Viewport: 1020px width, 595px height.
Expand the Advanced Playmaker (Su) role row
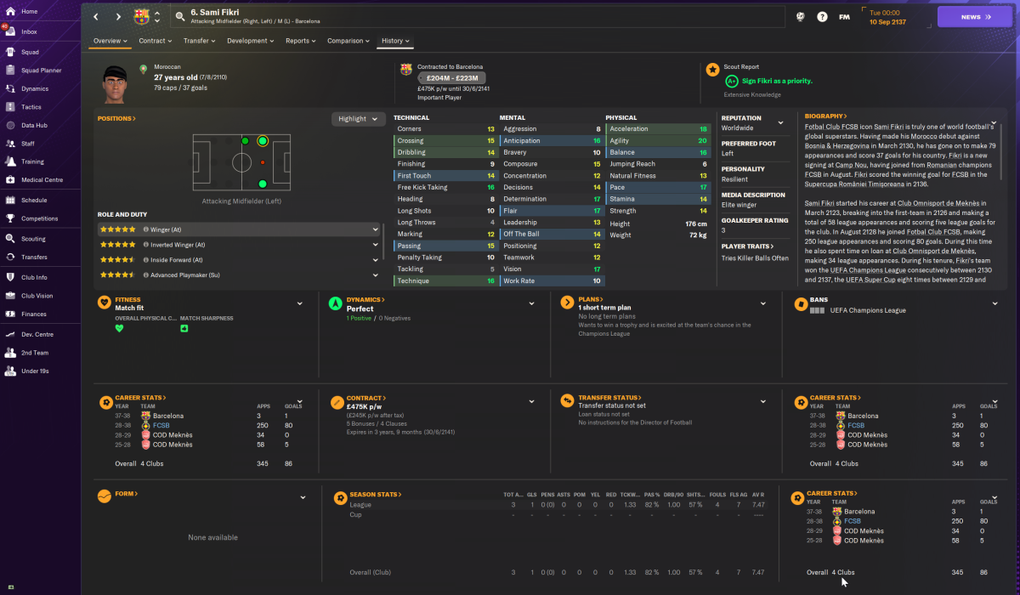[240, 275]
